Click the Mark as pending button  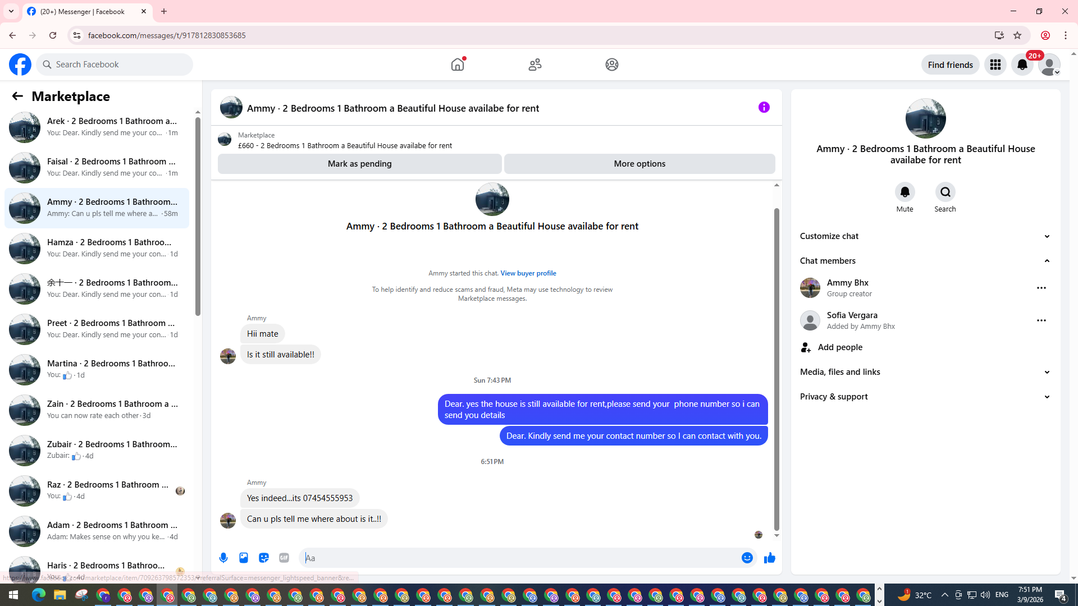click(359, 164)
